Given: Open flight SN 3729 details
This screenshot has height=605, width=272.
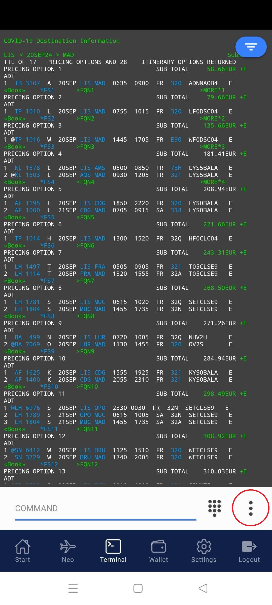Looking at the screenshot, I should click(x=27, y=457).
